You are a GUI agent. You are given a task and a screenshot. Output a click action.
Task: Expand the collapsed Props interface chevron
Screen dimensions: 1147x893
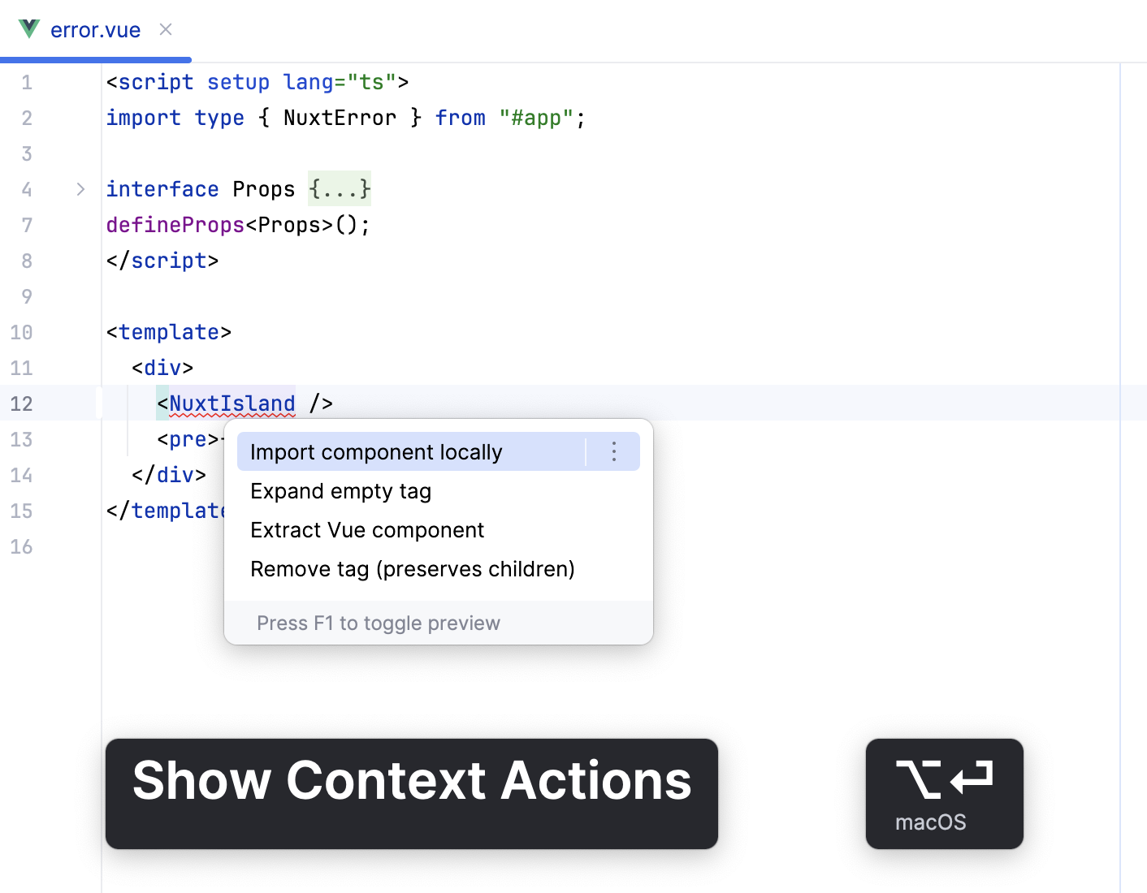[x=80, y=189]
